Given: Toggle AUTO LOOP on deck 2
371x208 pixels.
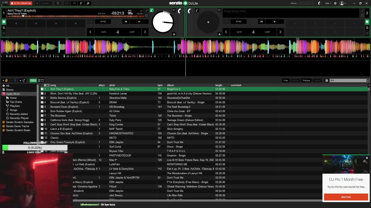Looking at the screenshot, I should coord(253,32).
